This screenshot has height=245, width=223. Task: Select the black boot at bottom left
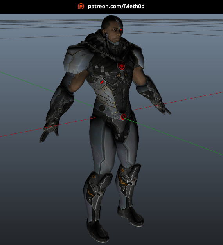click(x=97, y=231)
